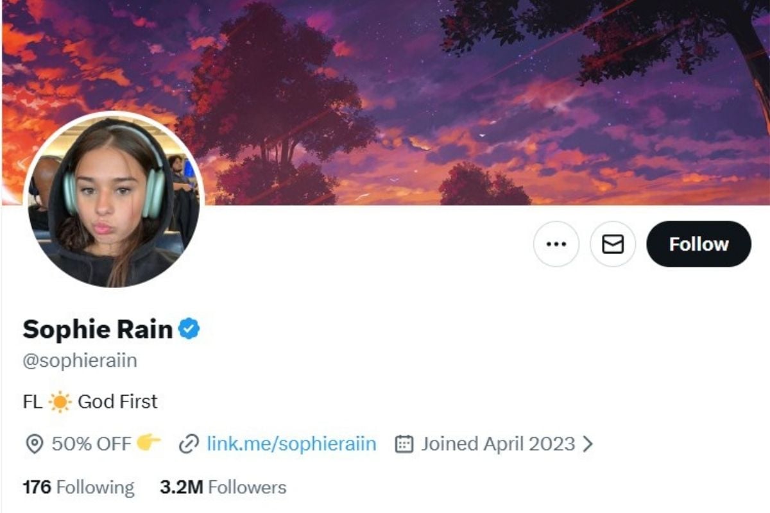Click the Sophie Rain display name
The width and height of the screenshot is (770, 513).
coord(98,330)
